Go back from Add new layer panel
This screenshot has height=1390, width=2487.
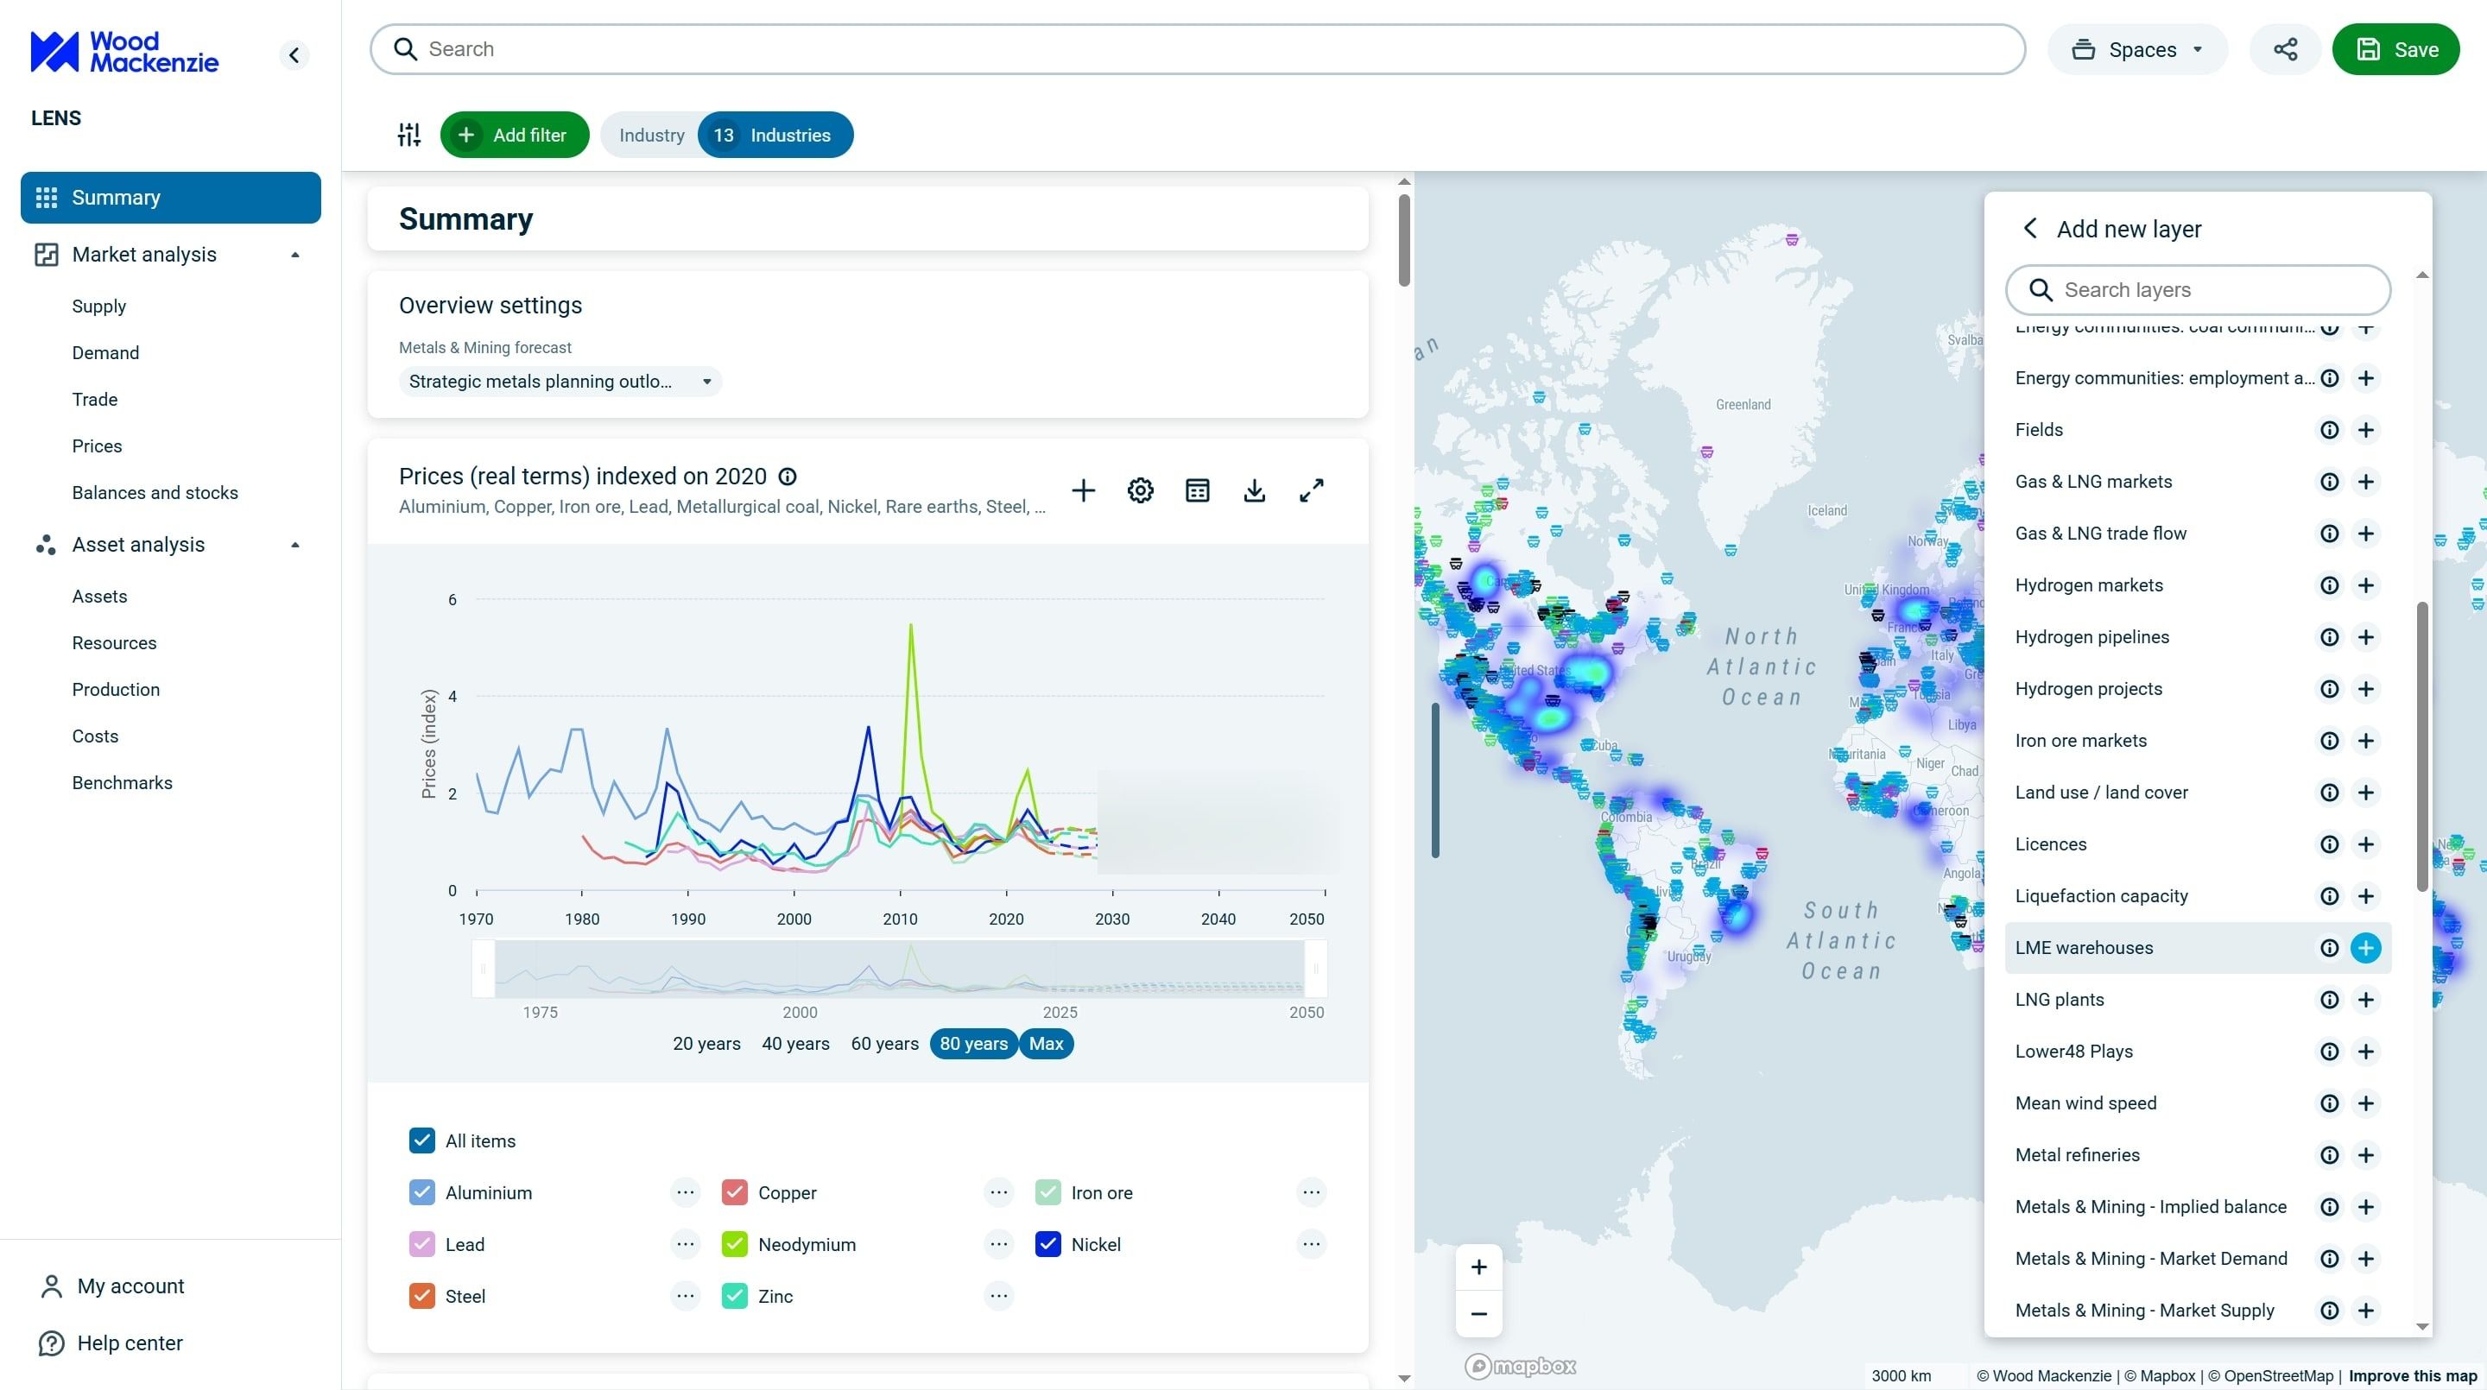coord(2029,229)
